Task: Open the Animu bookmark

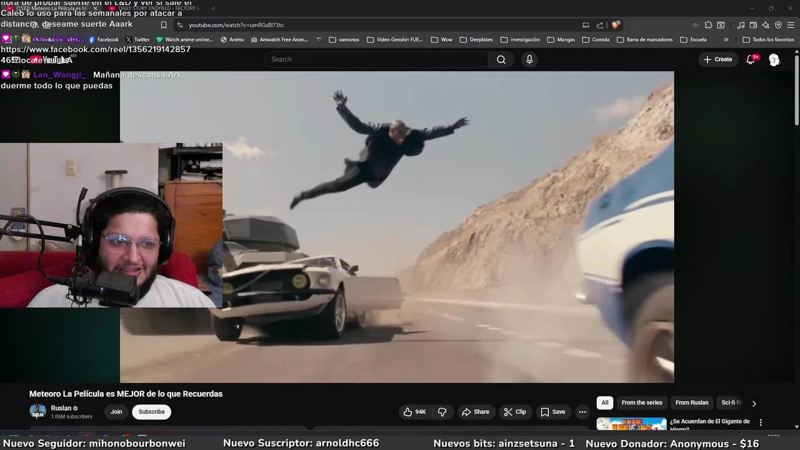Action: point(232,39)
